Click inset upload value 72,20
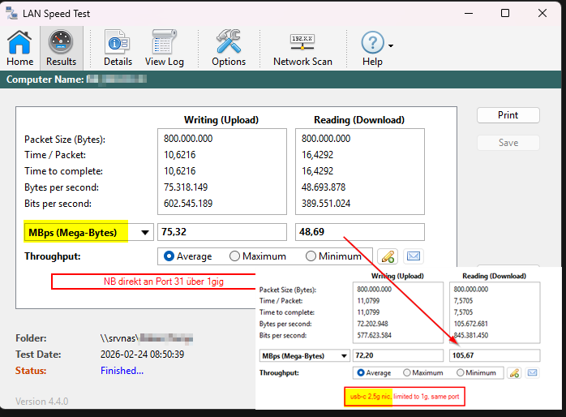 (x=398, y=355)
